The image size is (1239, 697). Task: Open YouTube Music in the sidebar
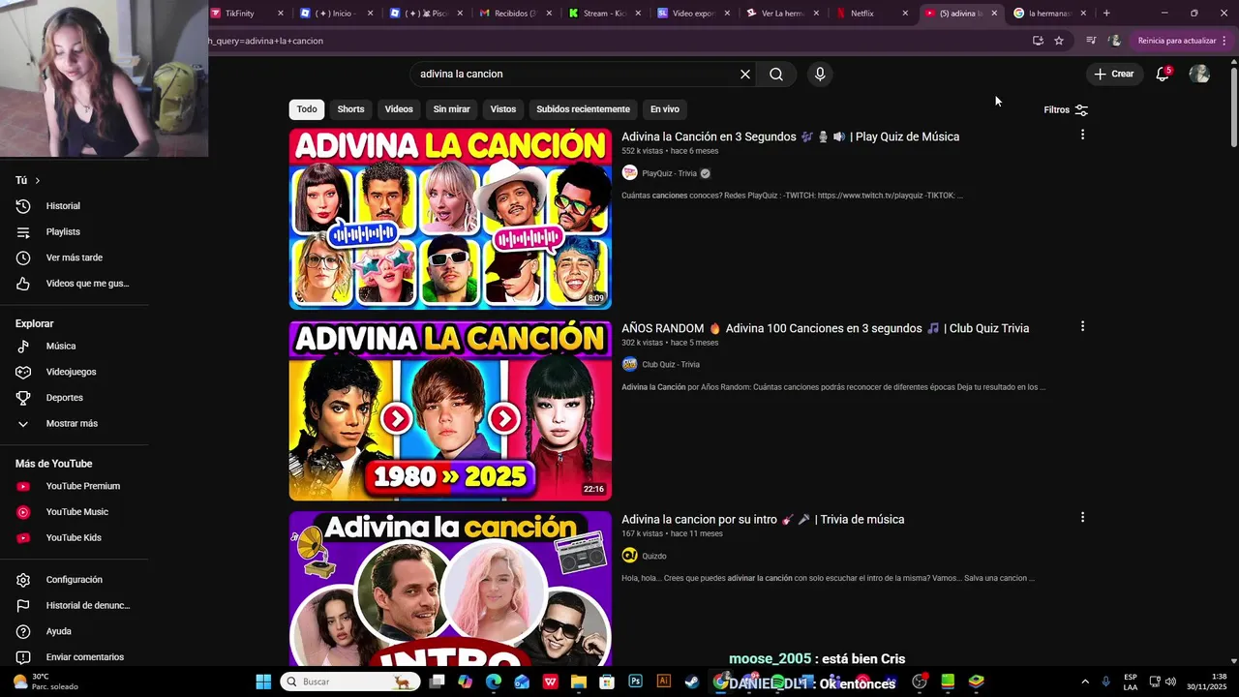[x=75, y=512]
